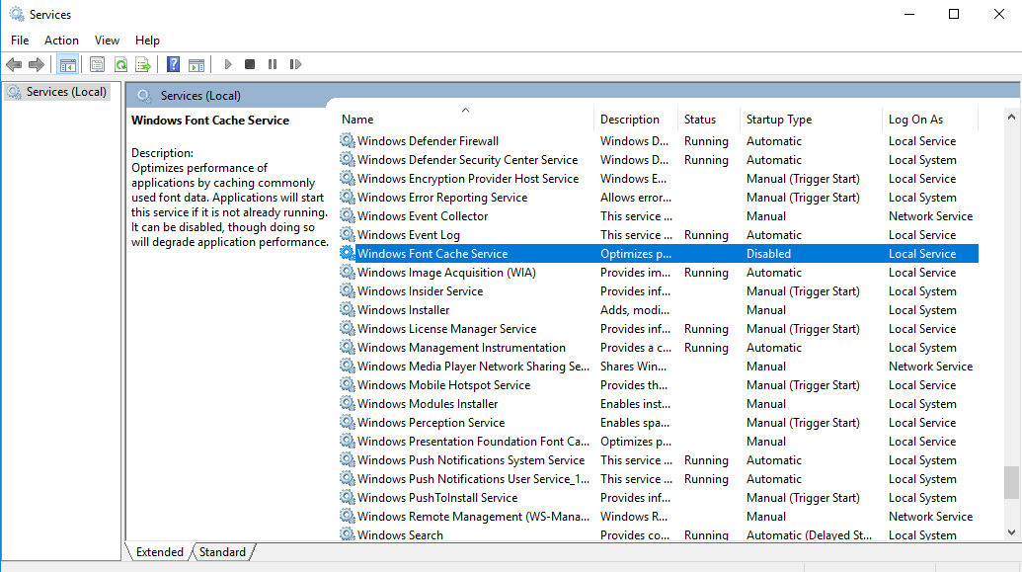The height and width of the screenshot is (572, 1022).
Task: Select Windows License Manager Service row
Action: pos(659,329)
